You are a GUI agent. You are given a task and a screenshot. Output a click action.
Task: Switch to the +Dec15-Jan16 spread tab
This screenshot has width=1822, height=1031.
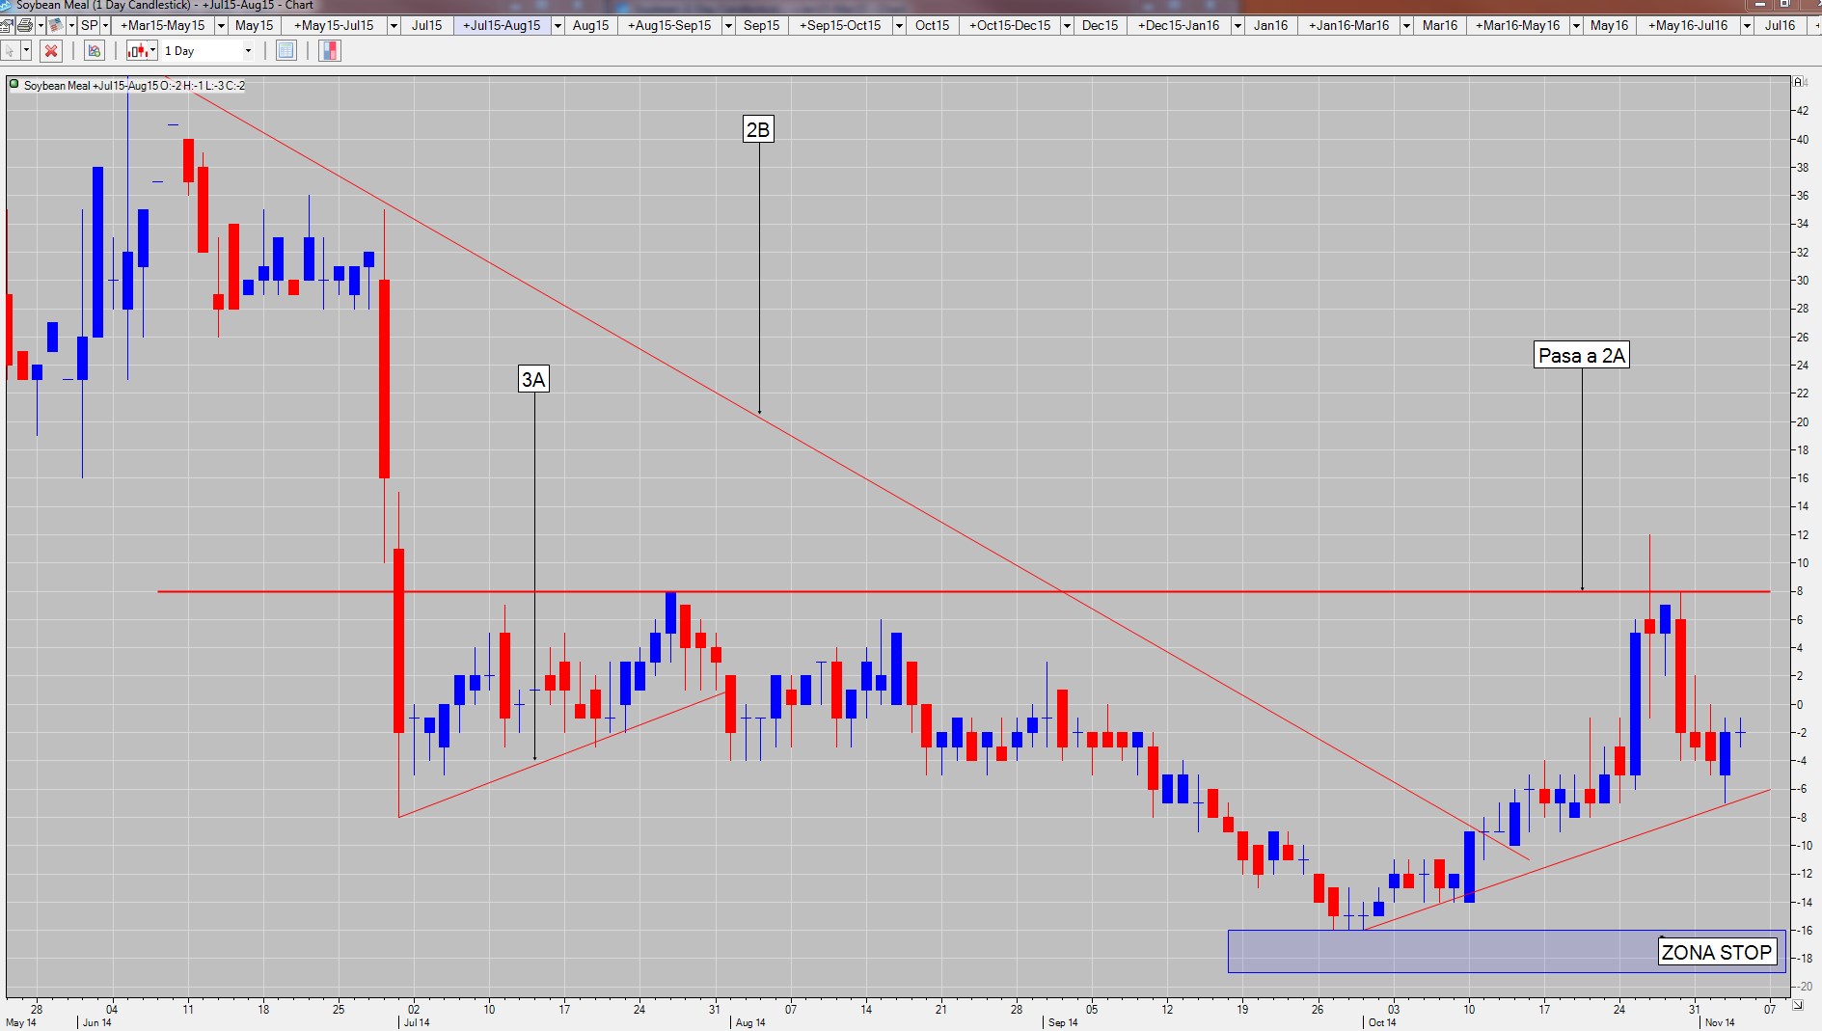(x=1179, y=25)
